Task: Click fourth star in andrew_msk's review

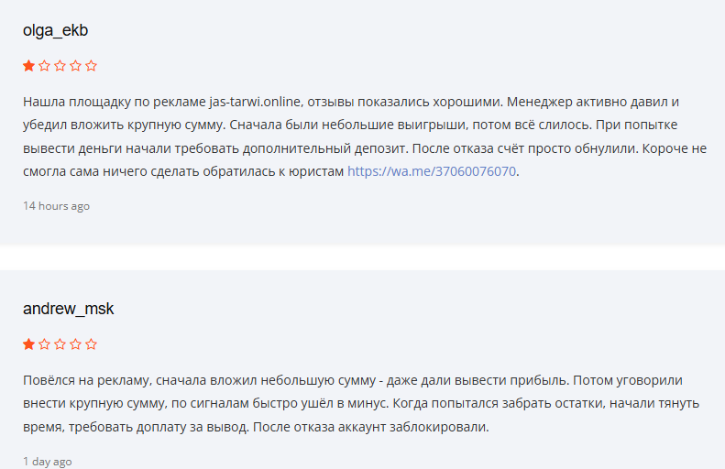Action: pos(75,344)
